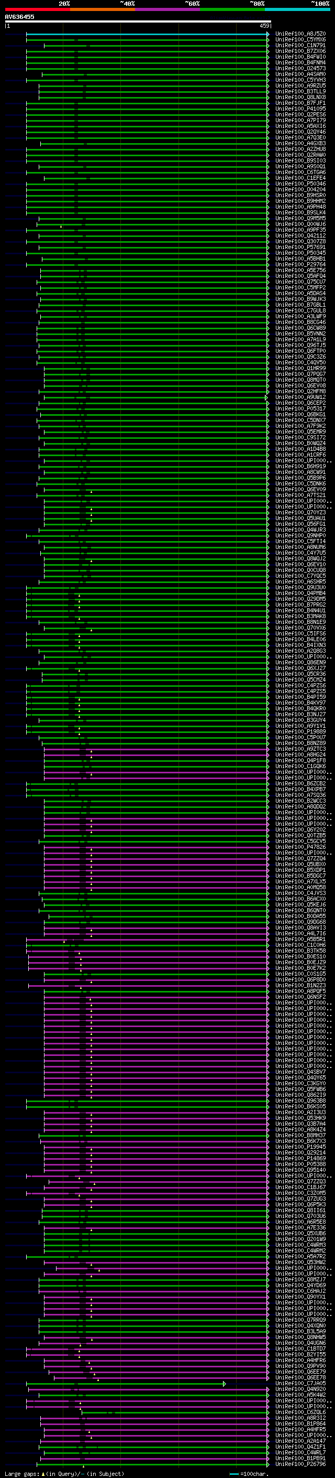This screenshot has width=335, height=1478.
Task: Select the UniRef100_Q4N920 label
Action: click(x=300, y=1389)
